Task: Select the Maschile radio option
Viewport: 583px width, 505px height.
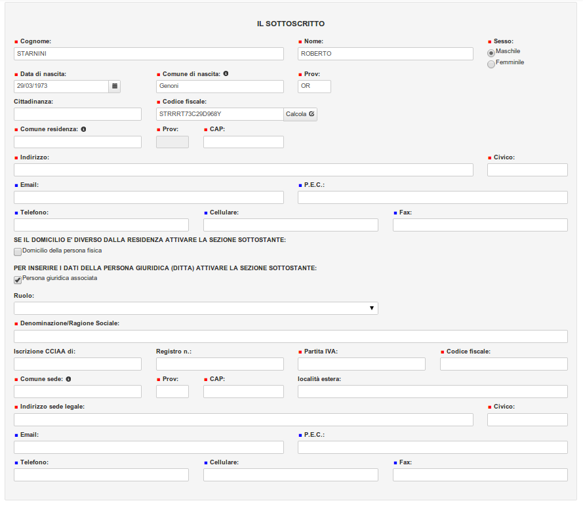Action: 491,53
